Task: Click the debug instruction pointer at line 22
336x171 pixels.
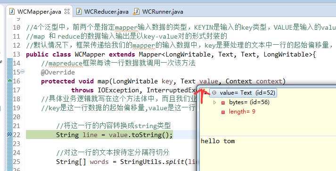Action: click(x=9, y=134)
